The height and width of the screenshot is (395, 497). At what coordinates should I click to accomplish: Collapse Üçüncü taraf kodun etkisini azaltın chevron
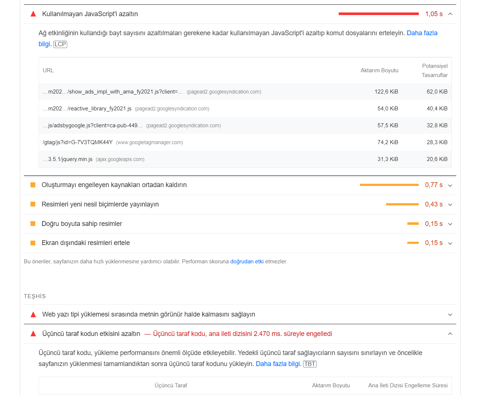tap(450, 334)
